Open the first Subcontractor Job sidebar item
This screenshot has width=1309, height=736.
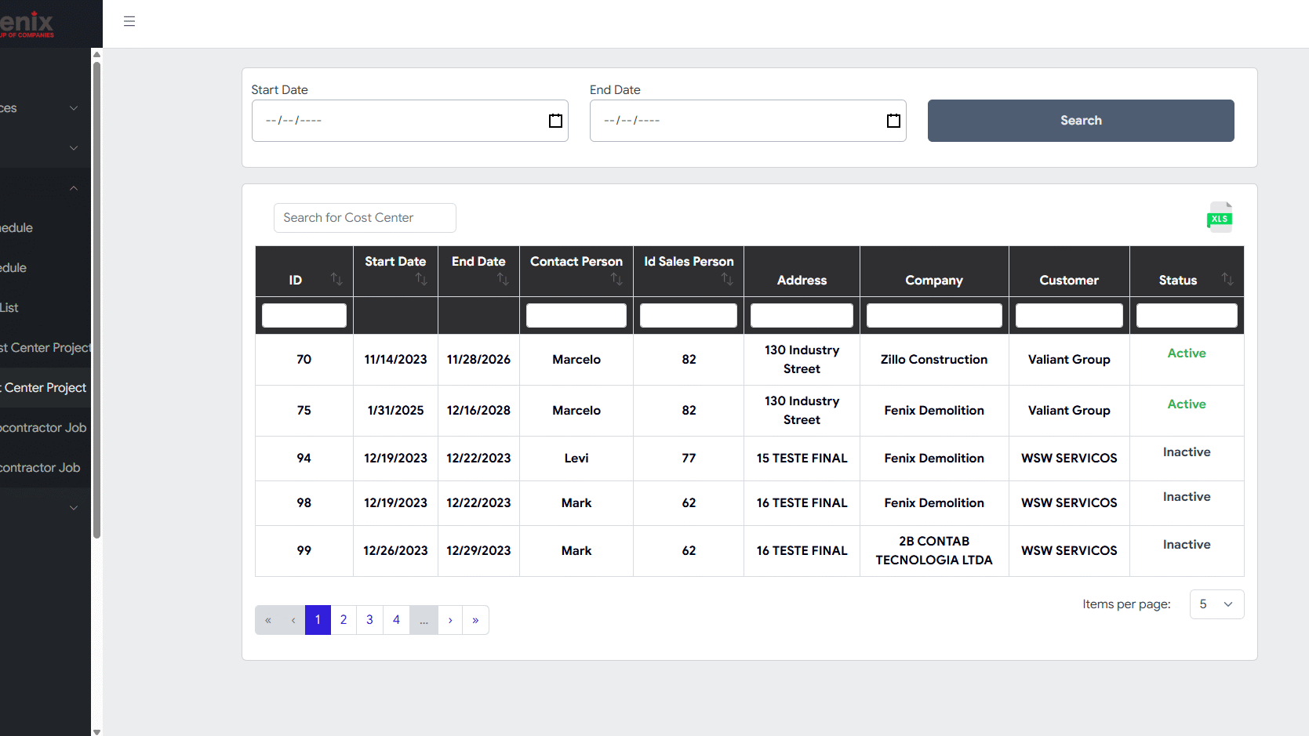45,428
